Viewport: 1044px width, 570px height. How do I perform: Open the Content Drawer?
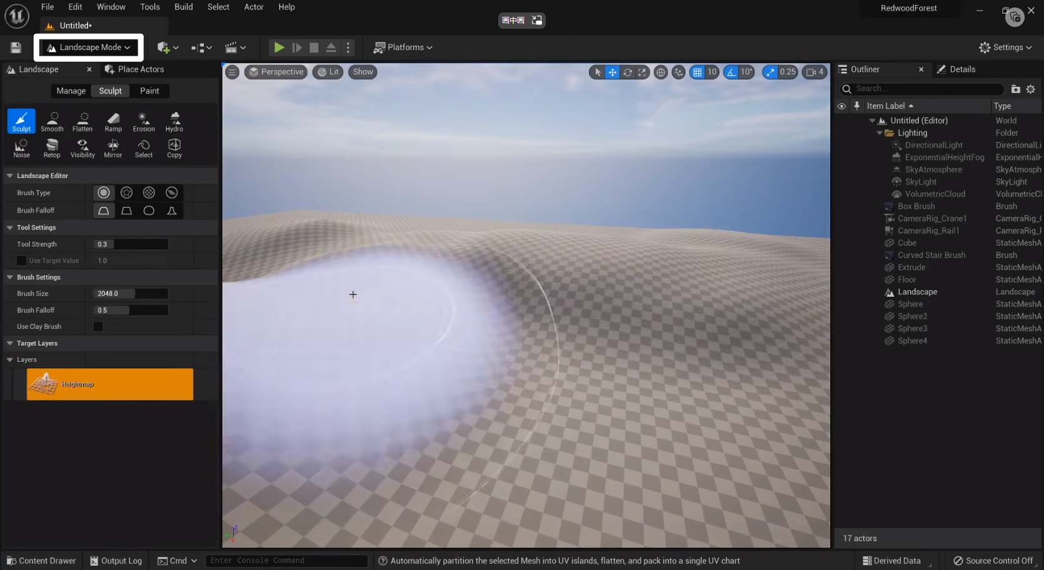point(41,561)
